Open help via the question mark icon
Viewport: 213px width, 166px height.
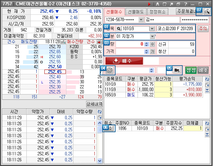coord(185,4)
